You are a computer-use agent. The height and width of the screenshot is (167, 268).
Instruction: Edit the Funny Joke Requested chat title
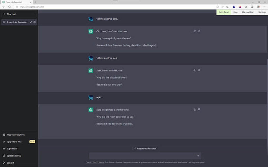point(31,22)
